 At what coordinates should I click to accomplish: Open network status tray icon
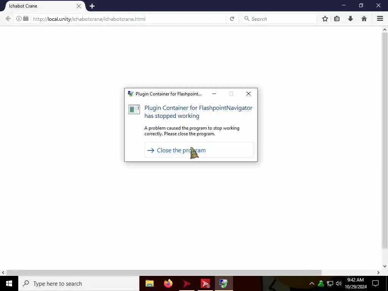click(330, 283)
